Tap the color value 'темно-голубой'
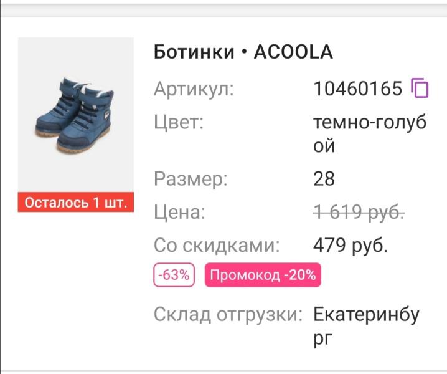The image size is (447, 374). click(x=370, y=134)
